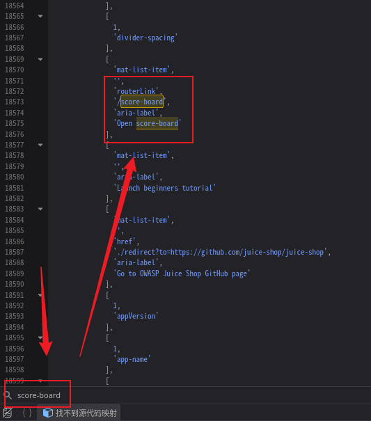Click line number 18597 in the gutter
371x421 pixels.
(x=15, y=359)
